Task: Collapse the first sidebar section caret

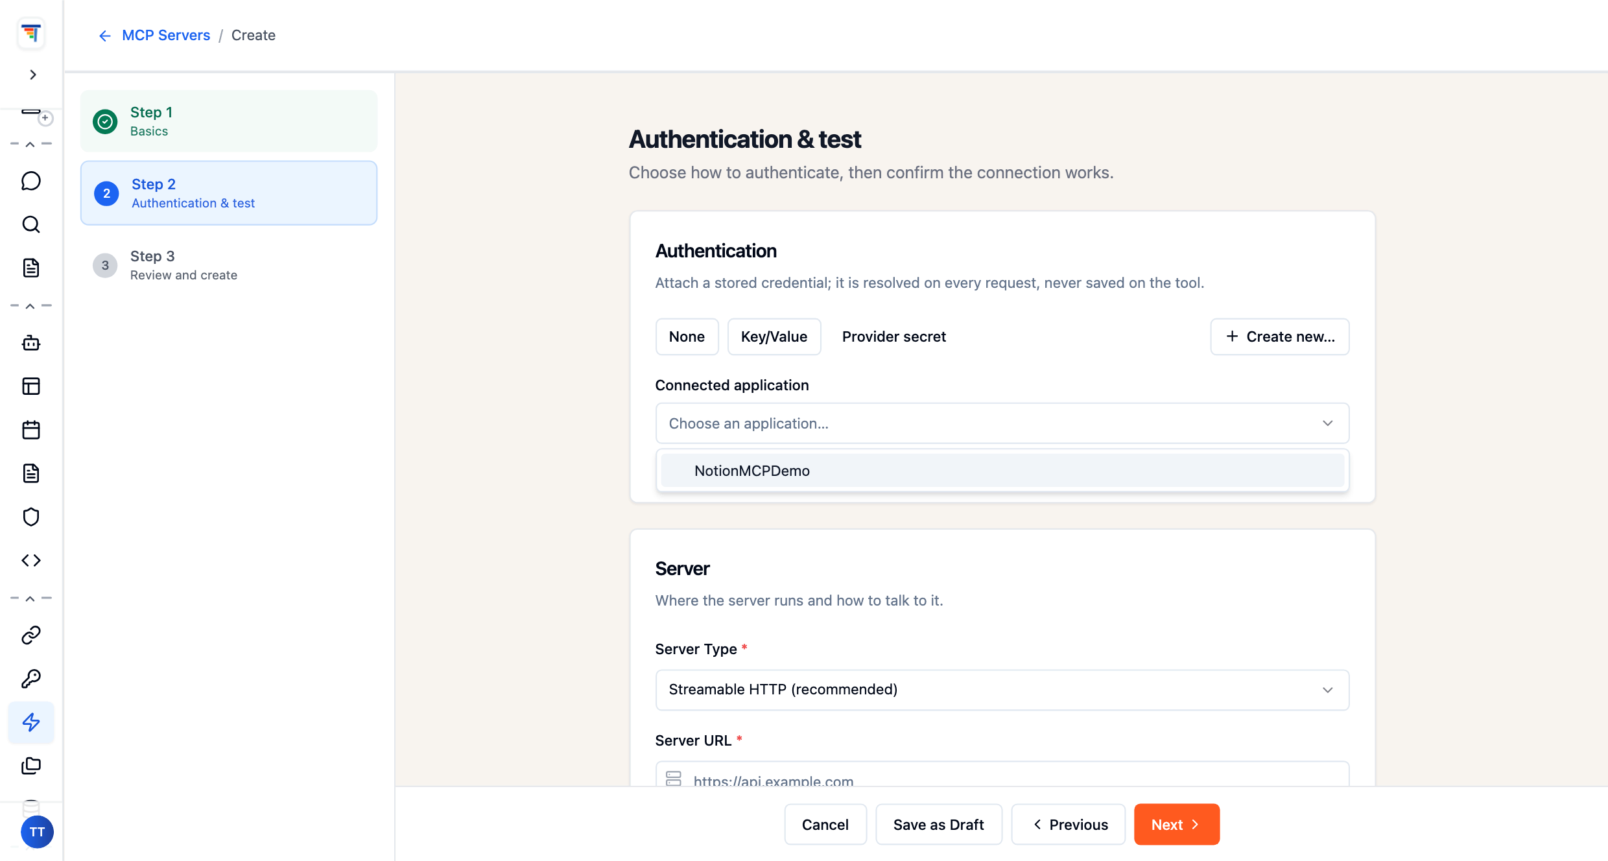Action: coord(30,144)
